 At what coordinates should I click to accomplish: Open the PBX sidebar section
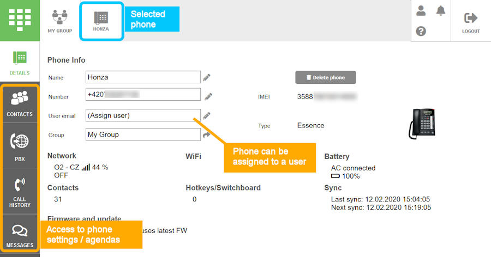point(20,146)
